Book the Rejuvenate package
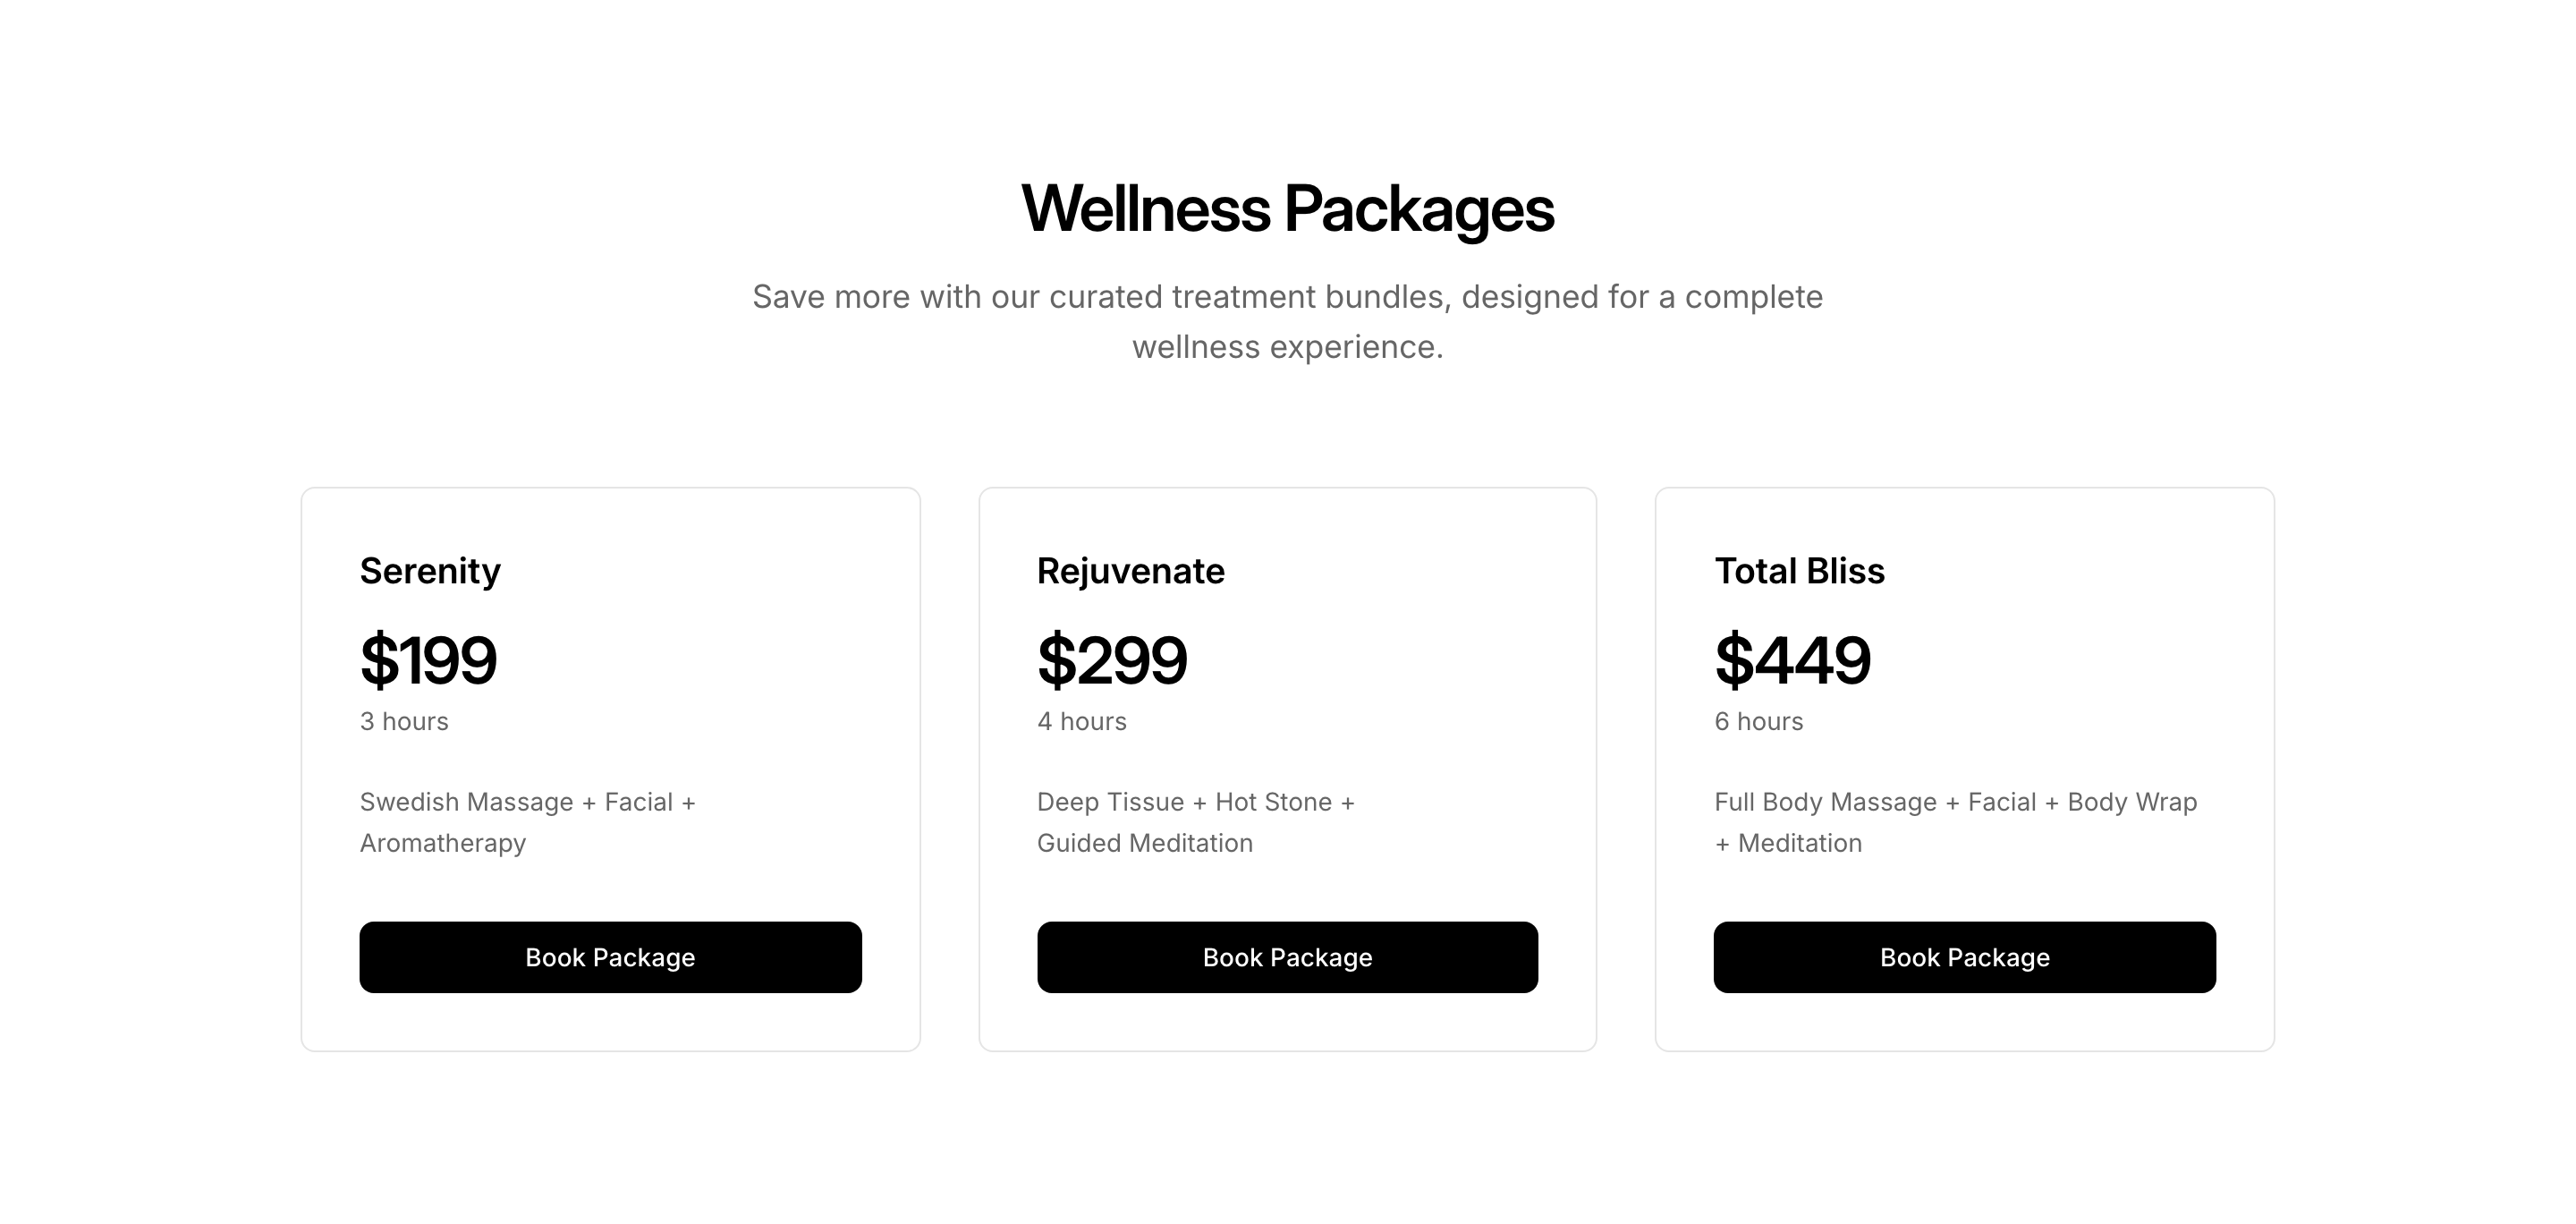Image resolution: width=2576 pixels, height=1224 pixels. tap(1287, 957)
